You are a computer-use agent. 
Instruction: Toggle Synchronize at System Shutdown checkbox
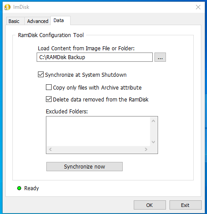[41, 75]
